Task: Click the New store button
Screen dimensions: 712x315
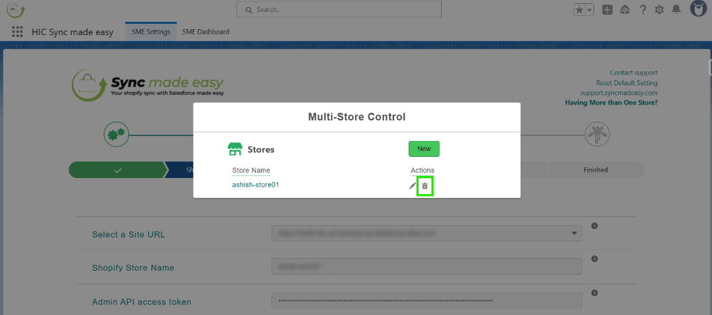Action: coord(424,149)
